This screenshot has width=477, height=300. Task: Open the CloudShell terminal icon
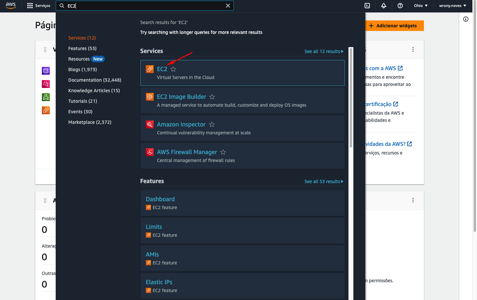tap(367, 6)
